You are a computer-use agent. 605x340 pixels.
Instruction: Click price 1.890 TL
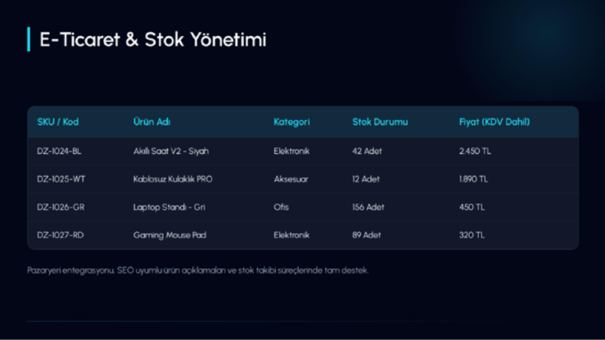click(x=474, y=179)
